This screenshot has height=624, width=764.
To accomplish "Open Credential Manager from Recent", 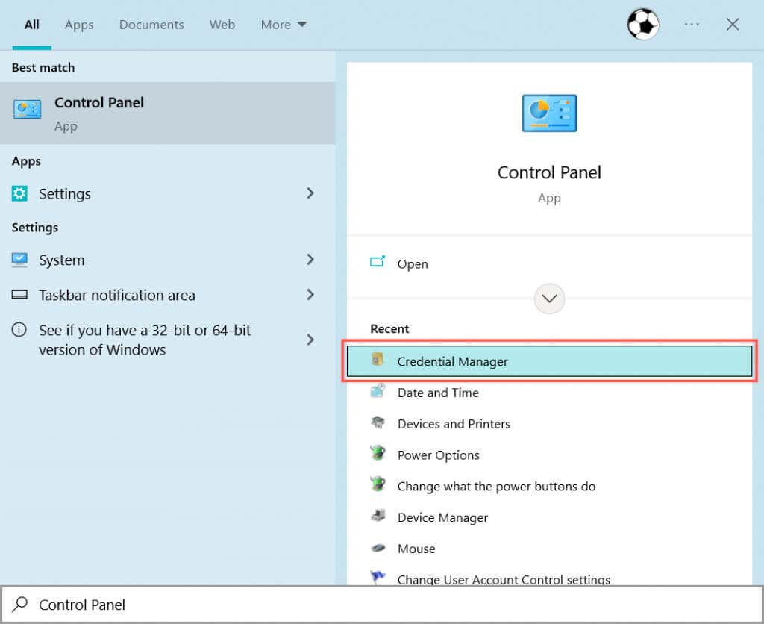I will click(549, 361).
